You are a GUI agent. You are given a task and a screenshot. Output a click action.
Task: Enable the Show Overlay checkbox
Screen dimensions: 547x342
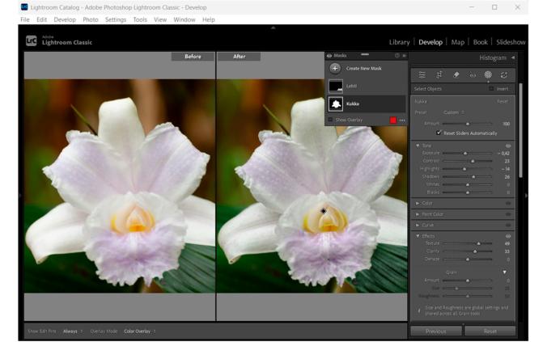[x=330, y=120]
